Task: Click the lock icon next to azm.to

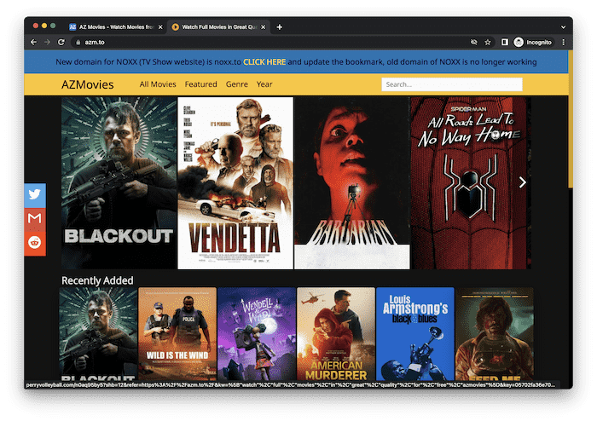Action: pyautogui.click(x=78, y=43)
